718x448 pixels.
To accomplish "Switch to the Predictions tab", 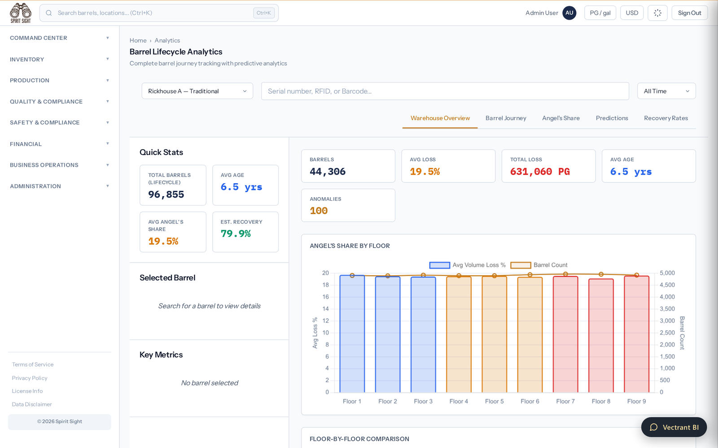I will tap(612, 118).
